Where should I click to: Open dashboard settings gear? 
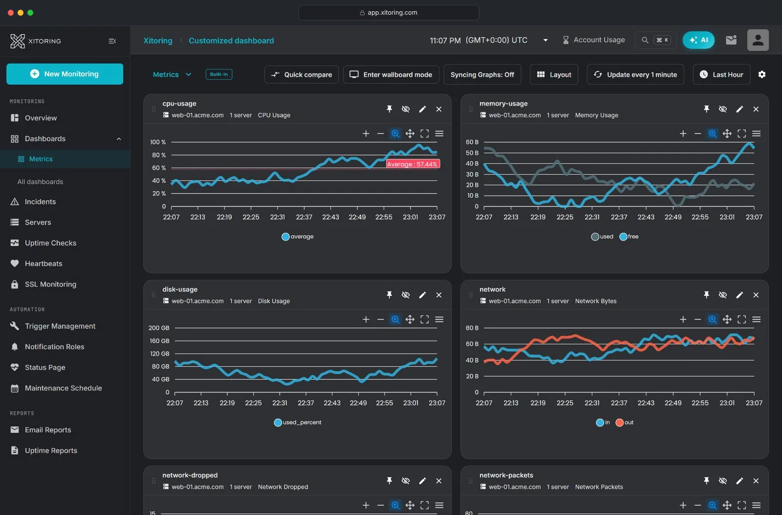[762, 74]
